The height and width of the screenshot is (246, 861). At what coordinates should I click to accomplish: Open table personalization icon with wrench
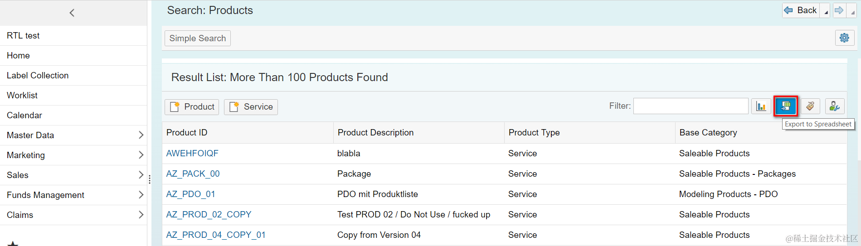click(834, 106)
